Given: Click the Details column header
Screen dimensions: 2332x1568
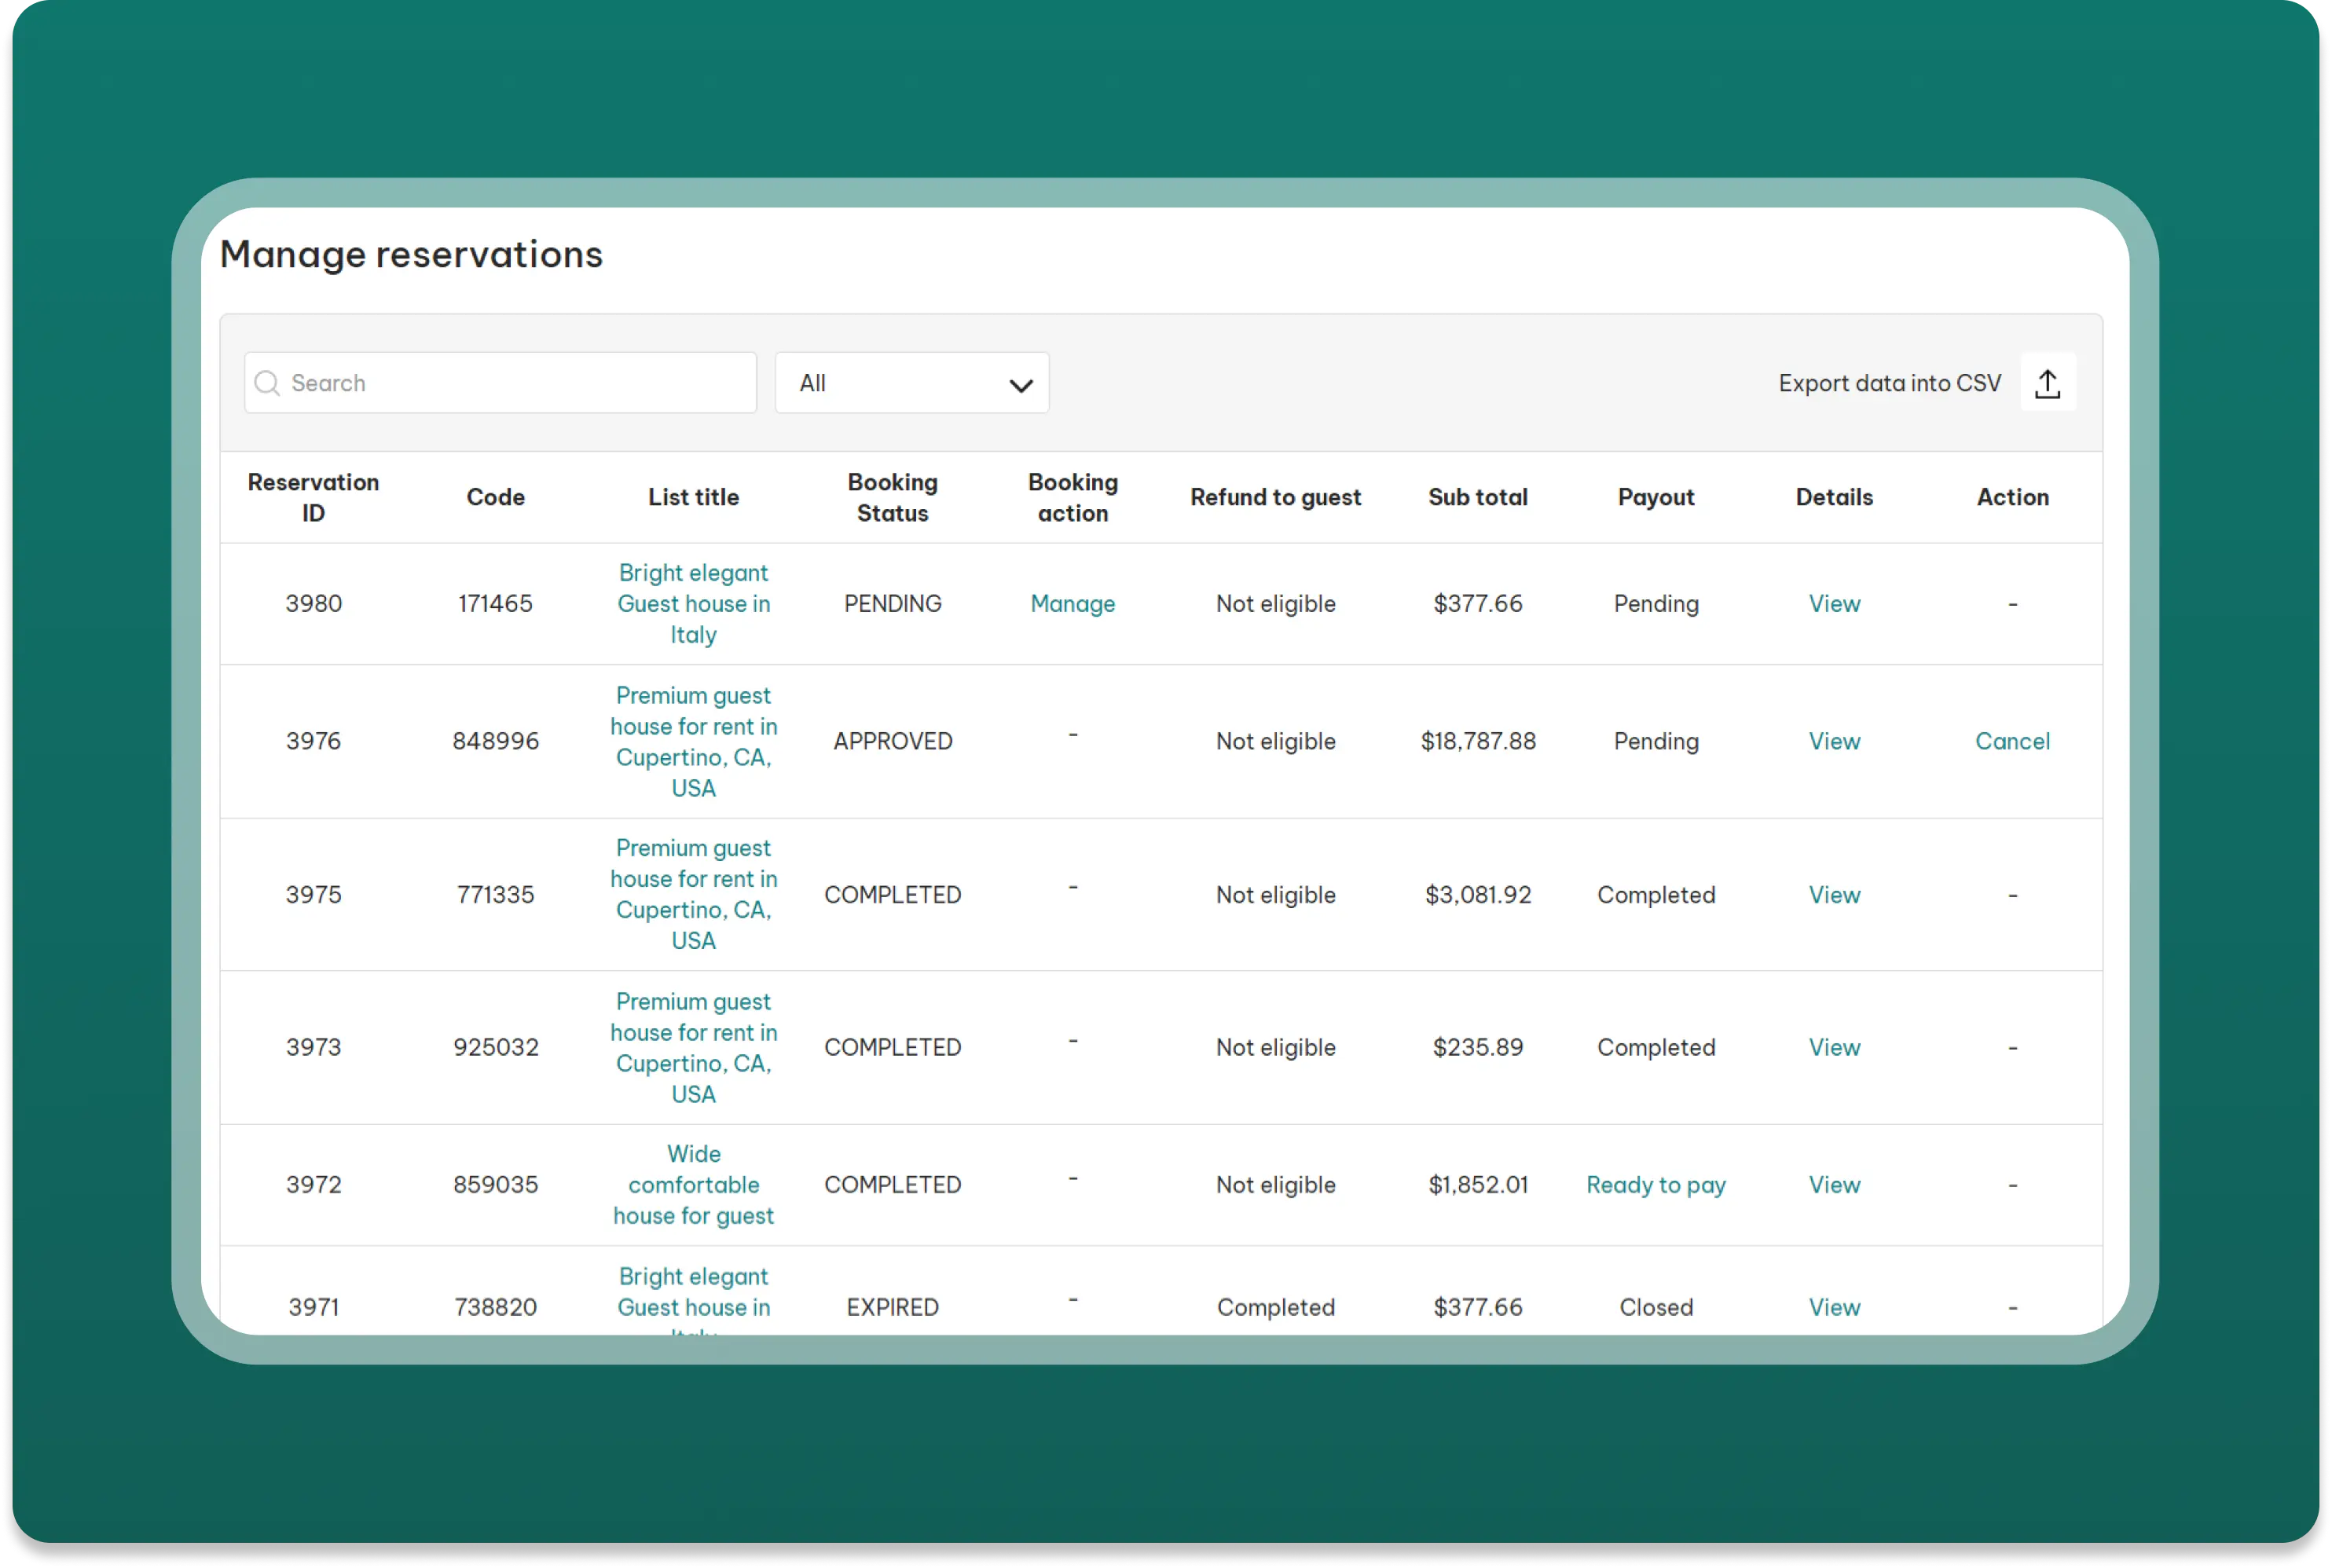Looking at the screenshot, I should click(1833, 497).
